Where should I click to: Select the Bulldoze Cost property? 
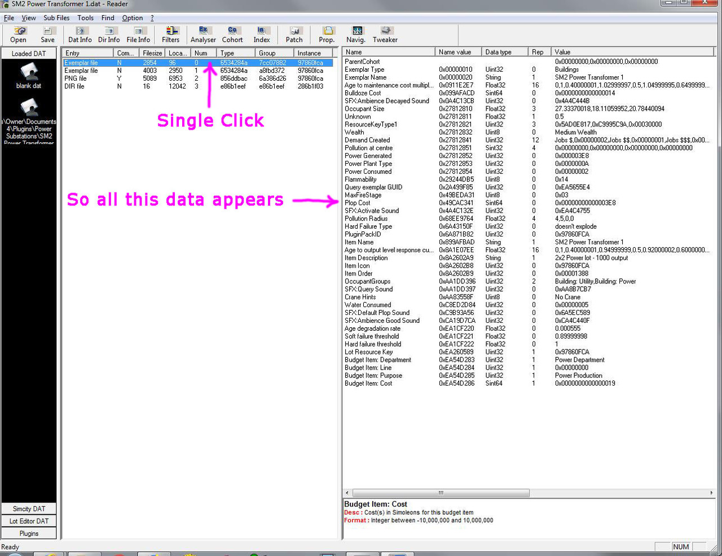point(529,93)
